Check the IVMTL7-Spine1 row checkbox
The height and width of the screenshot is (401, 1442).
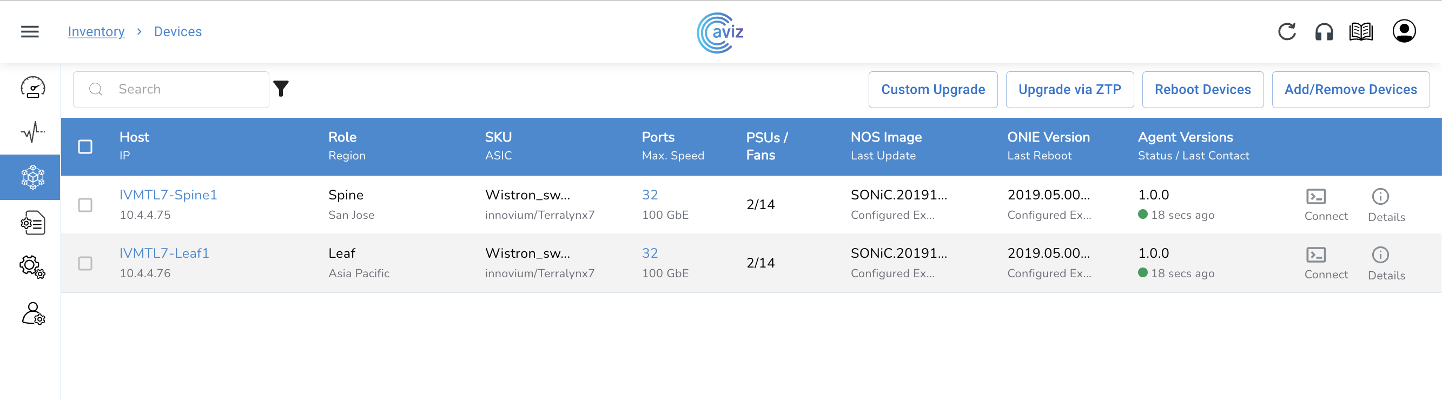pyautogui.click(x=85, y=205)
